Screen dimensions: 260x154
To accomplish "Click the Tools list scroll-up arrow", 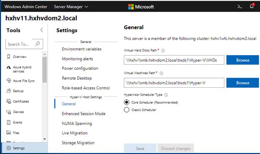I will tap(44, 54).
